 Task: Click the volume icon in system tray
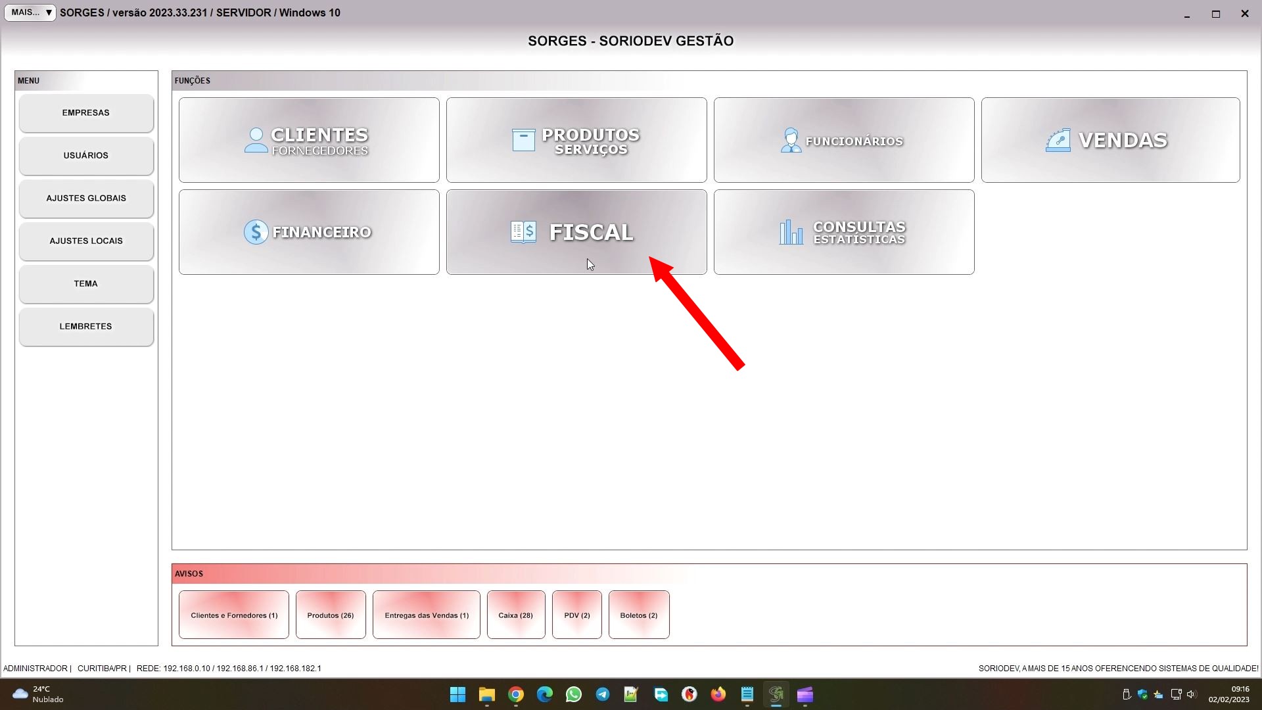(1192, 694)
